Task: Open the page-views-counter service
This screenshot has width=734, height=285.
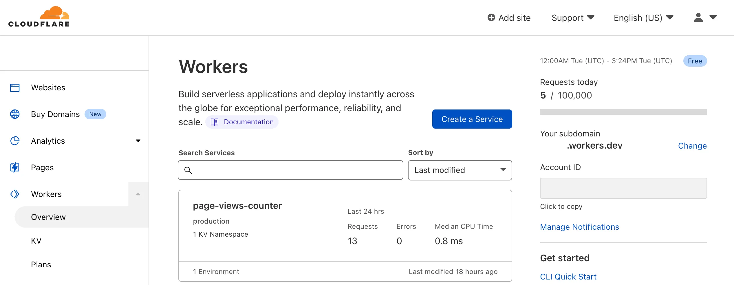Action: pyautogui.click(x=237, y=206)
